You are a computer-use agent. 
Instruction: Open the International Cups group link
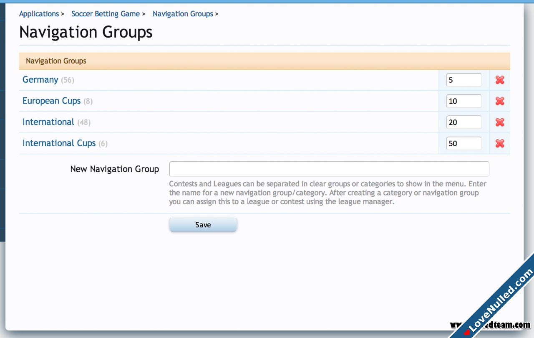pyautogui.click(x=59, y=143)
